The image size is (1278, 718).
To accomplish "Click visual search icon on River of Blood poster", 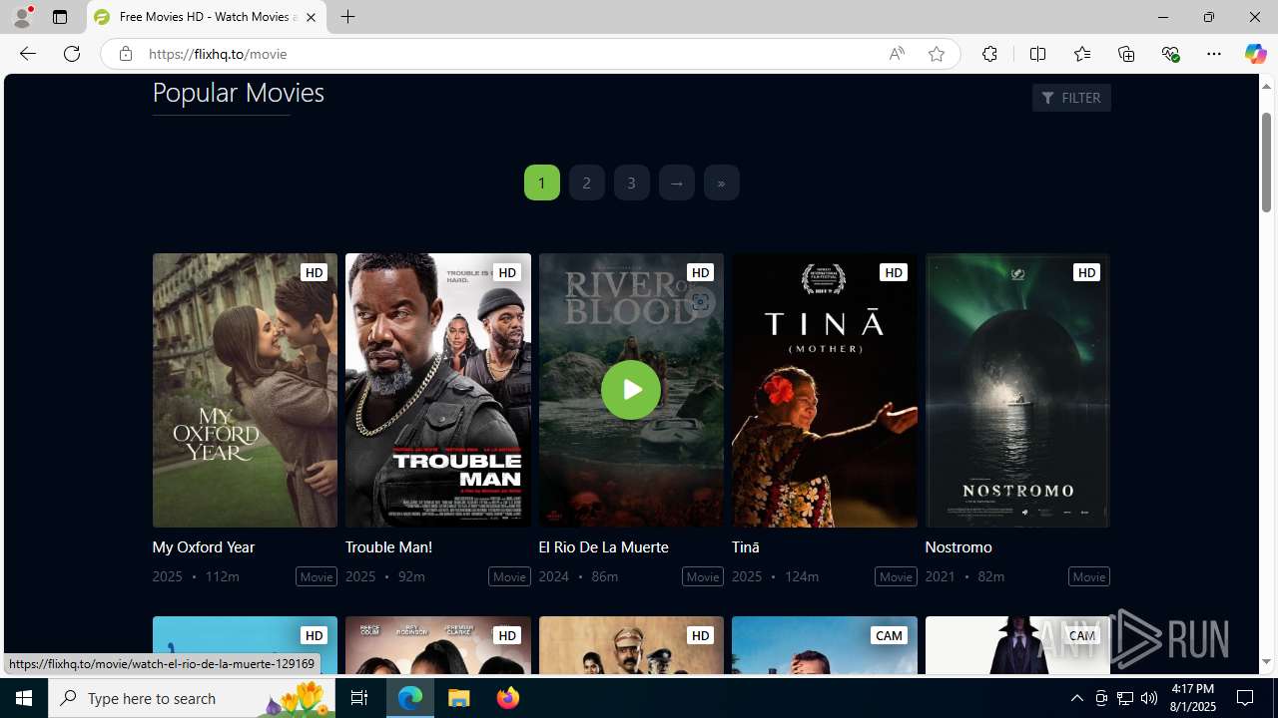I will coord(700,302).
